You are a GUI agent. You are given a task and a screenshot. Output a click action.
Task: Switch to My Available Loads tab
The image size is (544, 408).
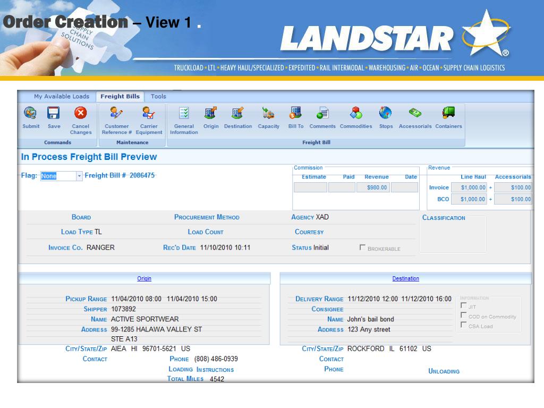pyautogui.click(x=62, y=97)
